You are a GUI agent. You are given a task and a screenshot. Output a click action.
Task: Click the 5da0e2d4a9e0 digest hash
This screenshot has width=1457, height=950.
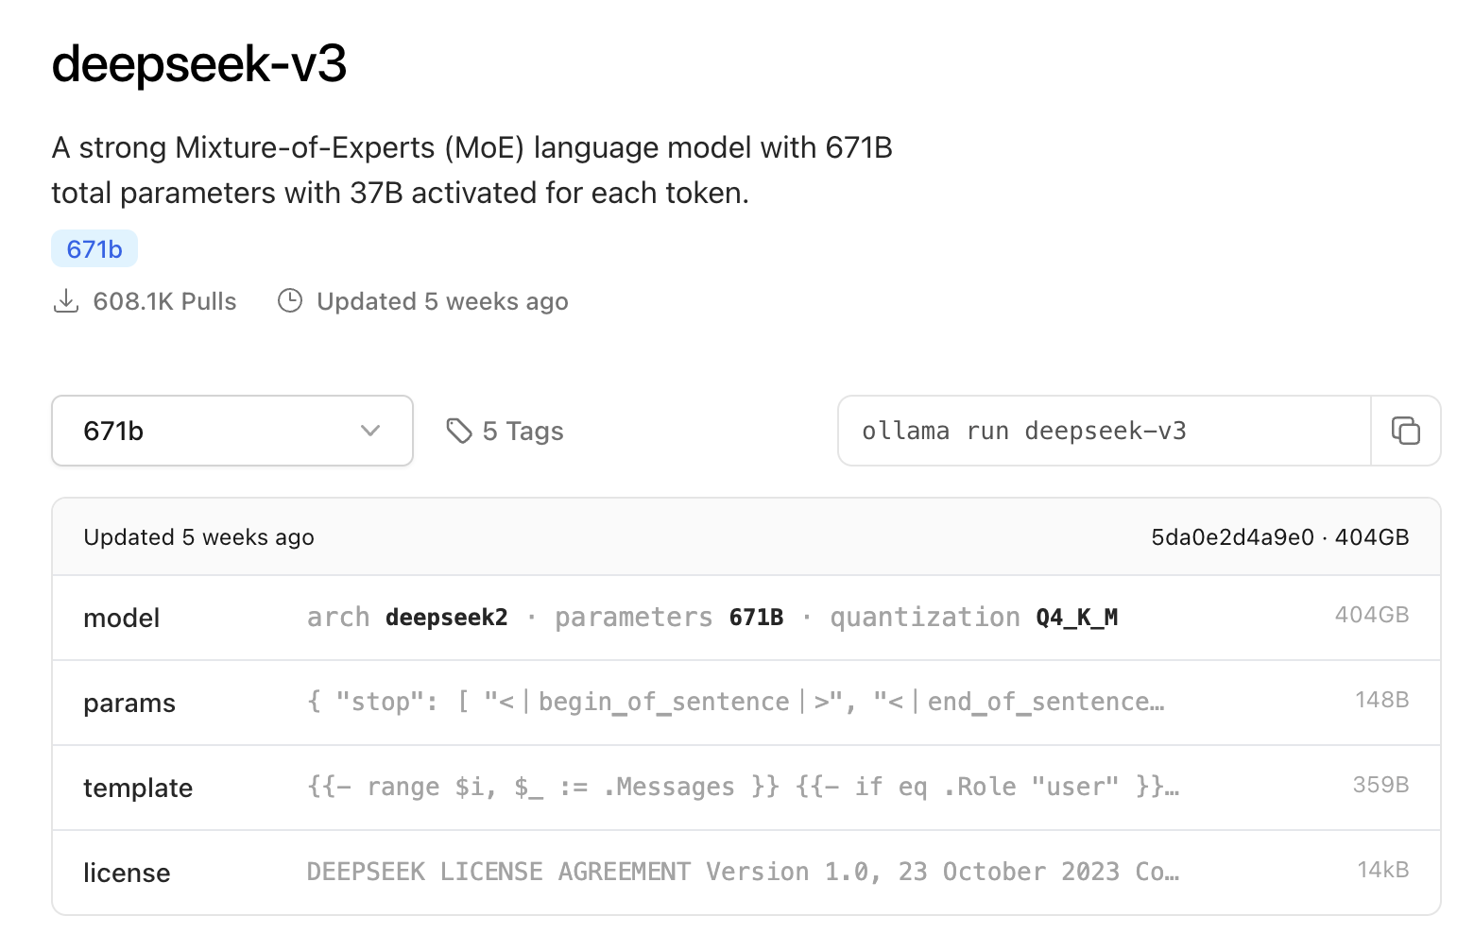pyautogui.click(x=1232, y=537)
